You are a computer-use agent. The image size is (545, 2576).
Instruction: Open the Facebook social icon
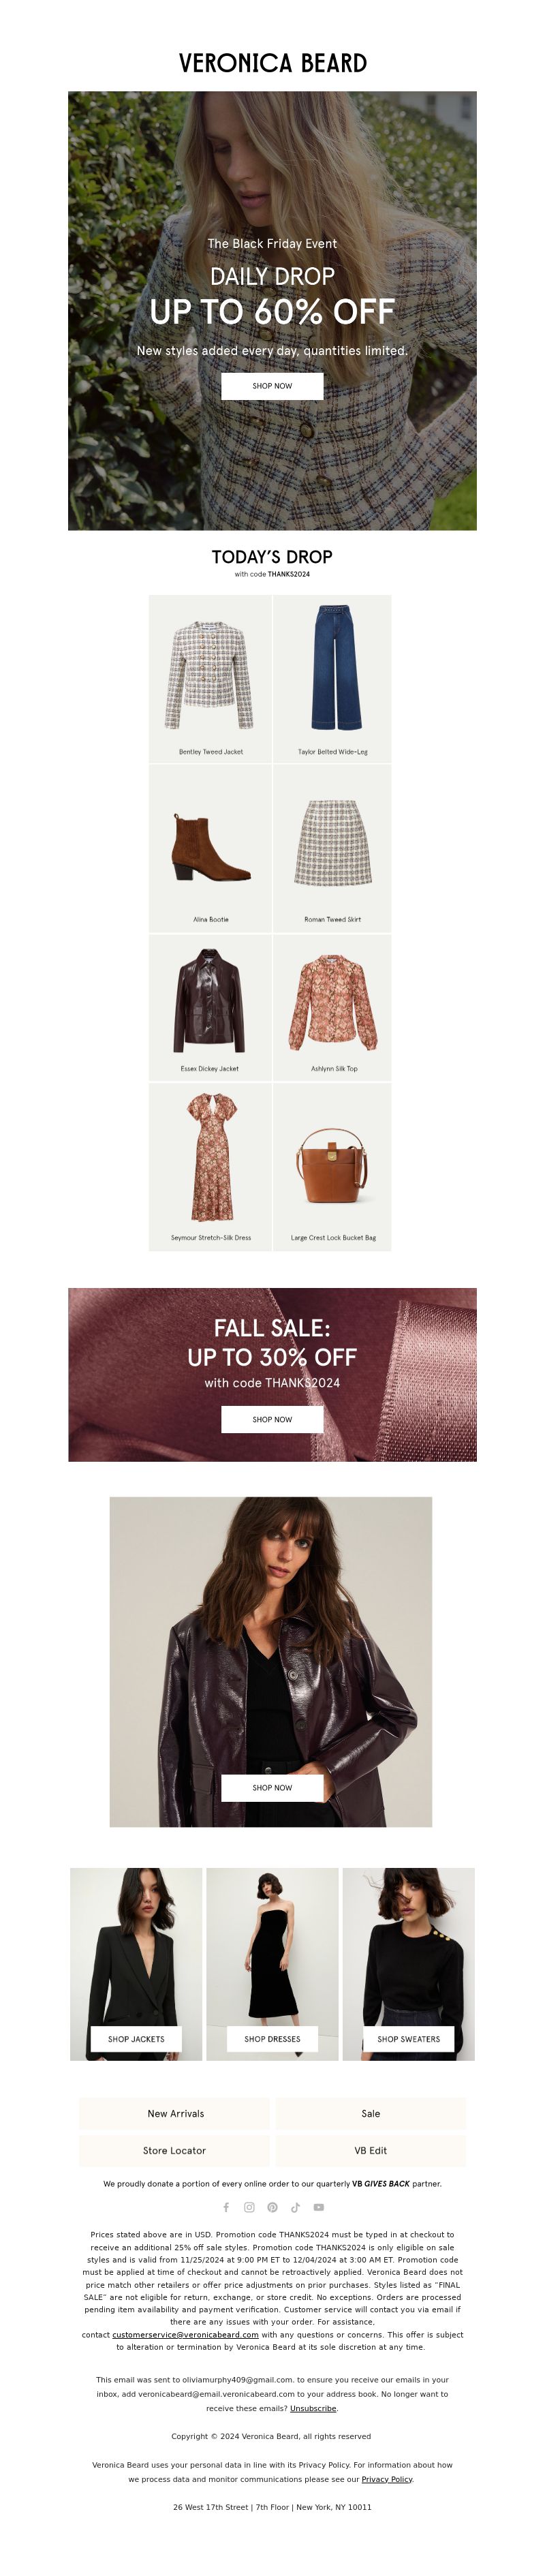pyautogui.click(x=226, y=2207)
